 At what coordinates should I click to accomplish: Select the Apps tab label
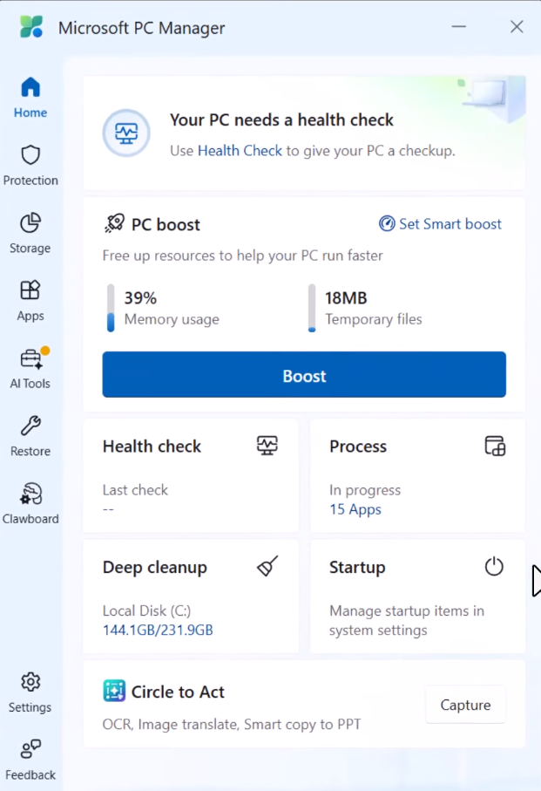(30, 316)
